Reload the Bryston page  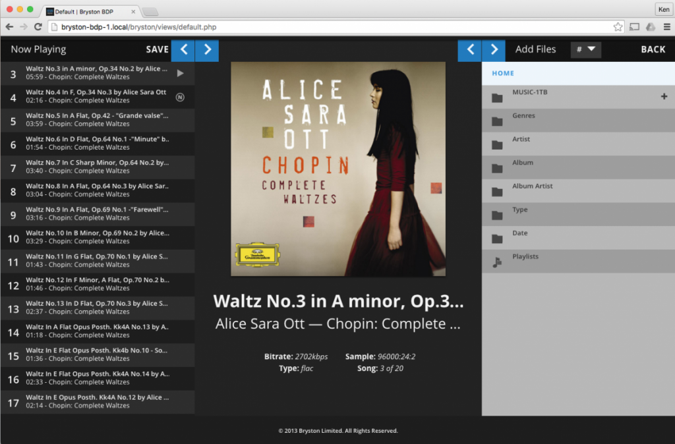[38, 26]
